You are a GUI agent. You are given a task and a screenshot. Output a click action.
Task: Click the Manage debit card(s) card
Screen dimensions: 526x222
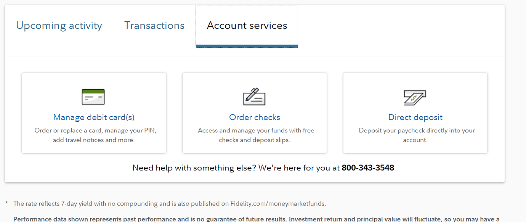click(x=94, y=113)
